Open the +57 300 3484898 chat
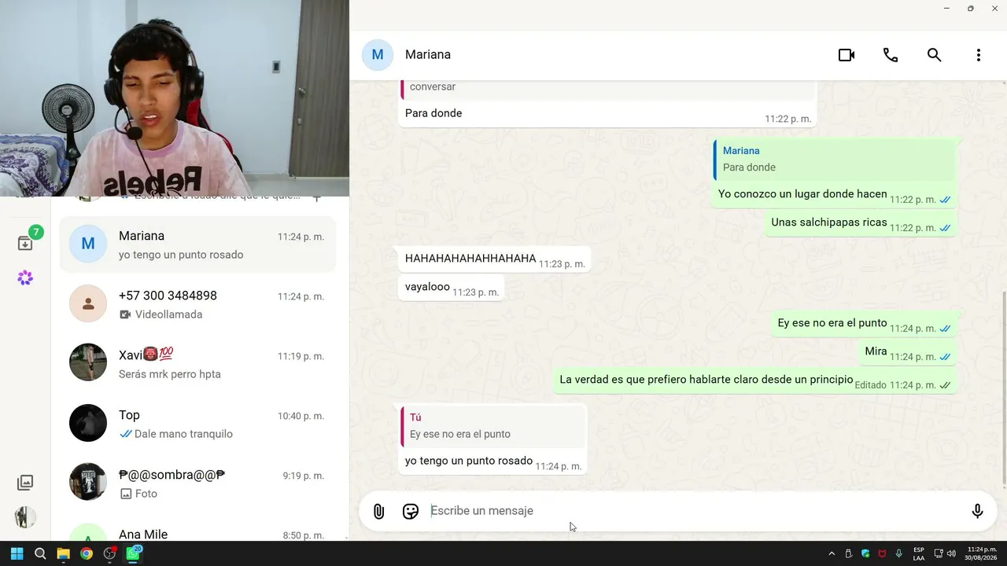The image size is (1007, 566). coord(198,303)
